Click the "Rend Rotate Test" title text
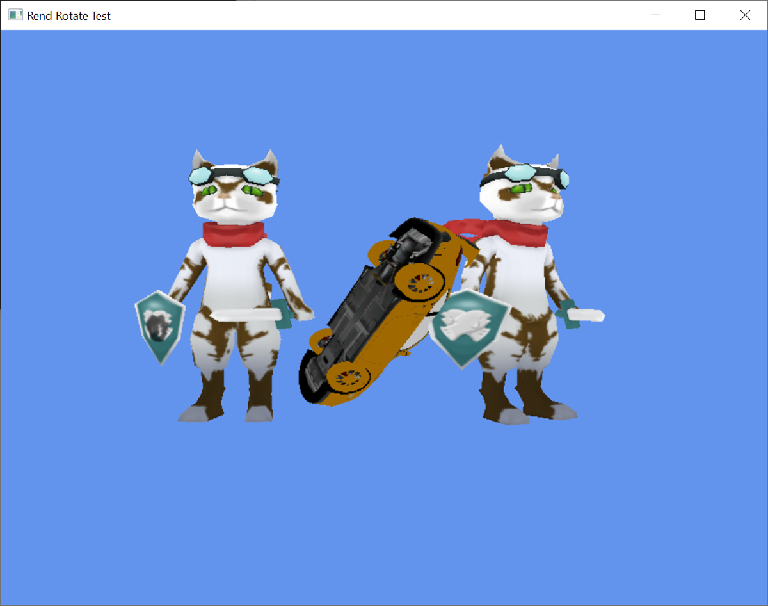Viewport: 768px width, 606px height. [68, 15]
